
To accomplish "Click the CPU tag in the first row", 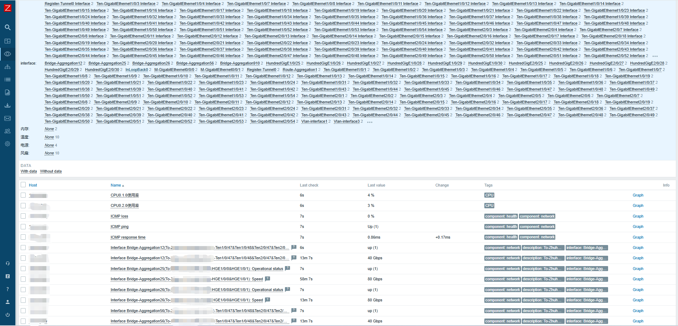I will coord(489,195).
